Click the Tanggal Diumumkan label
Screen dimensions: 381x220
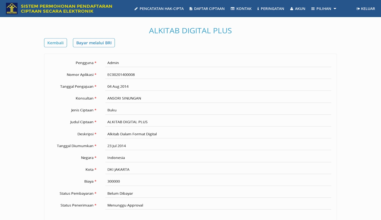click(77, 146)
